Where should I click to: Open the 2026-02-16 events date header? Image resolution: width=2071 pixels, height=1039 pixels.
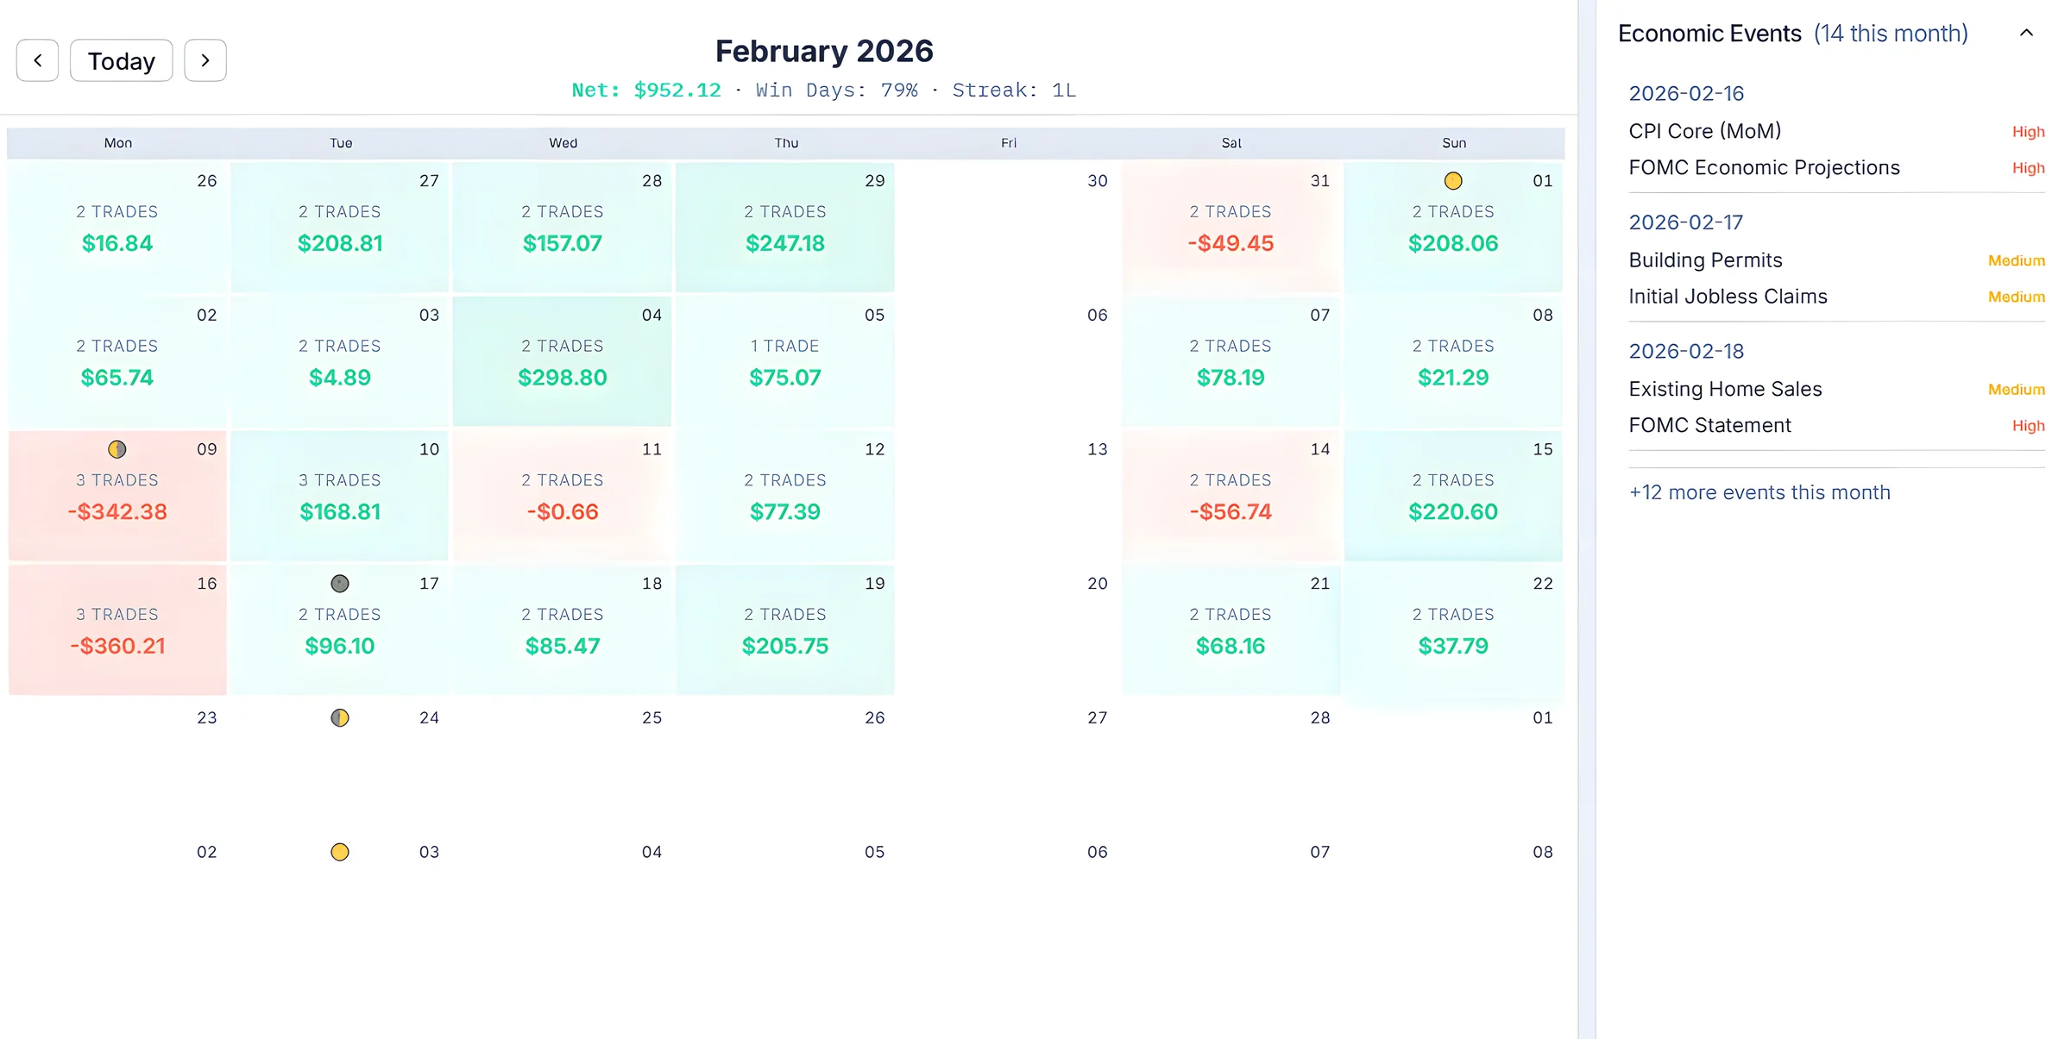pyautogui.click(x=1686, y=93)
